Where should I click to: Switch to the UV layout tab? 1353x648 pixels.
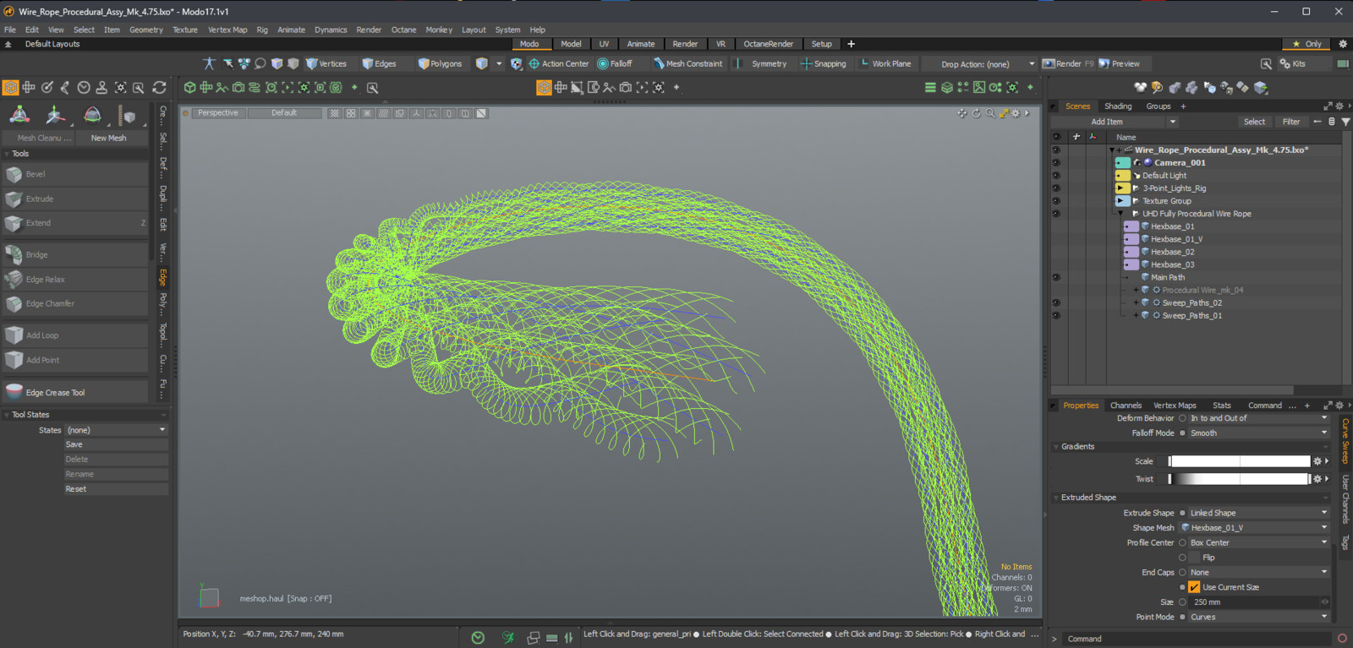tap(604, 44)
